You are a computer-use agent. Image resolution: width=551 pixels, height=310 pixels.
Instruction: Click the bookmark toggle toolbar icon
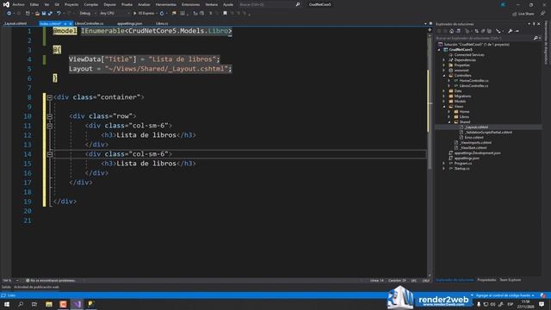225,14
